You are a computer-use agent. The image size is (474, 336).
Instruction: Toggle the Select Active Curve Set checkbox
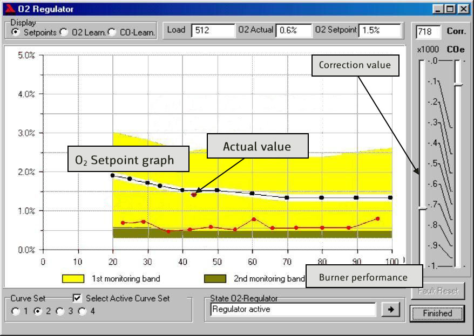(77, 298)
